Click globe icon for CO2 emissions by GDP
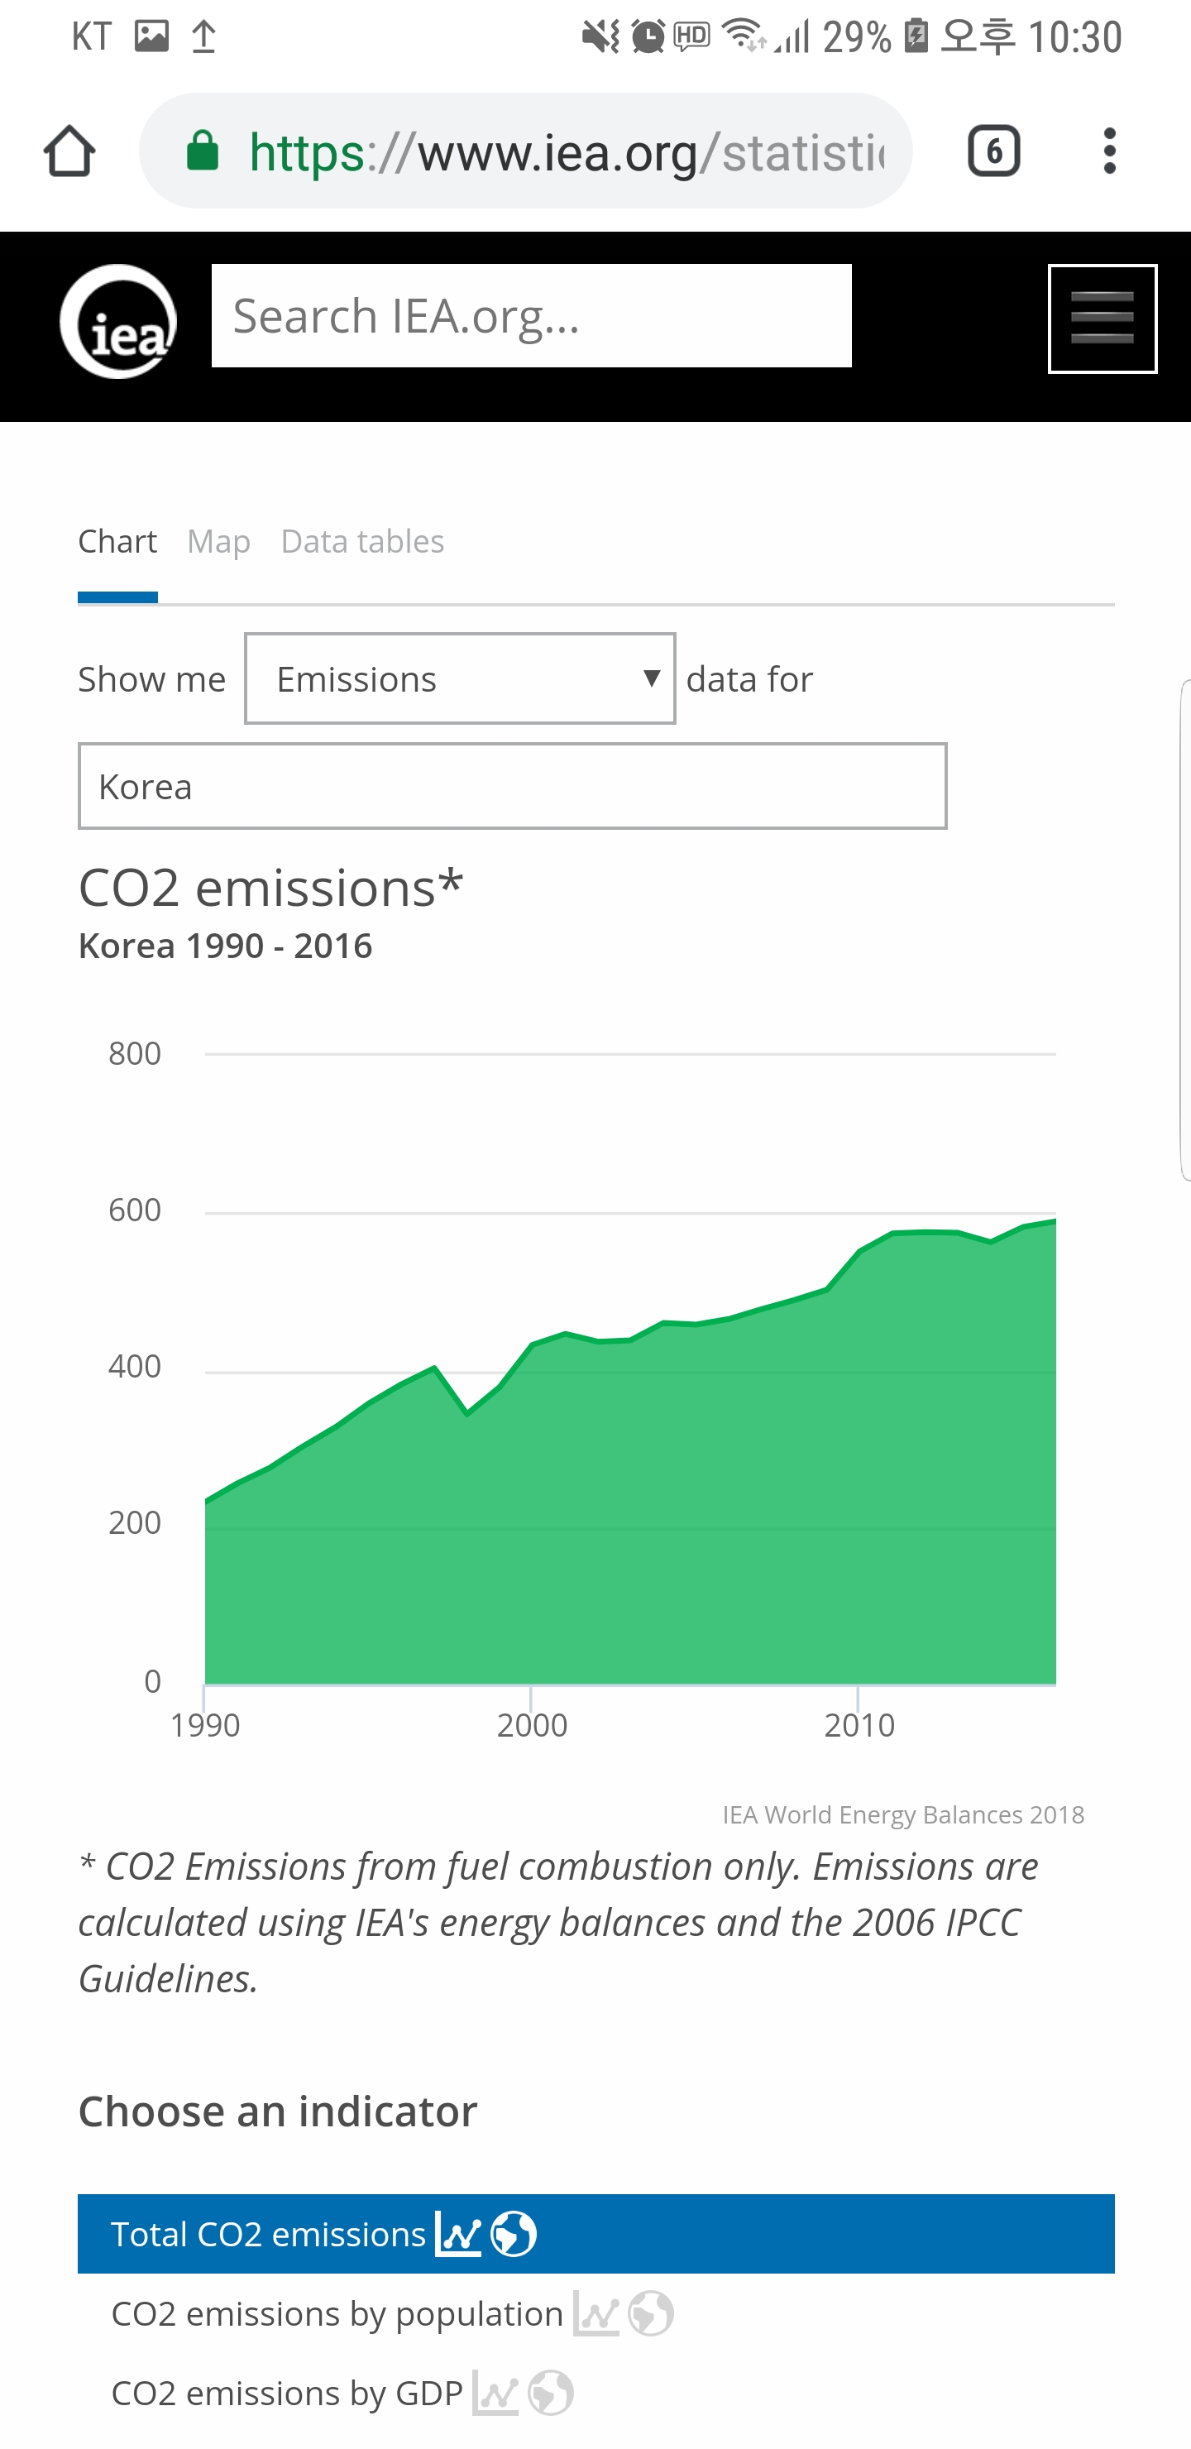 point(550,2393)
